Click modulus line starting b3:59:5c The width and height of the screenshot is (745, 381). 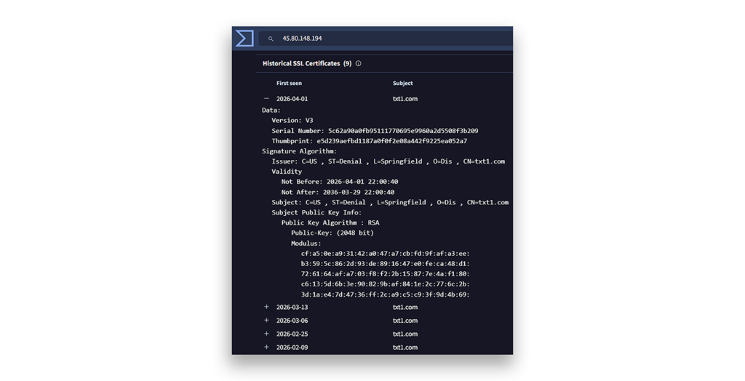[x=386, y=264]
